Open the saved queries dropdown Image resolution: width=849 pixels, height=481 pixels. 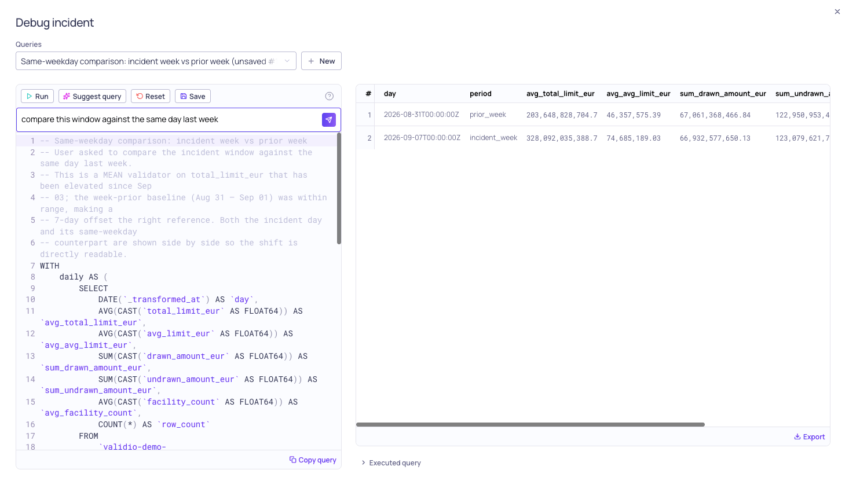click(x=156, y=61)
